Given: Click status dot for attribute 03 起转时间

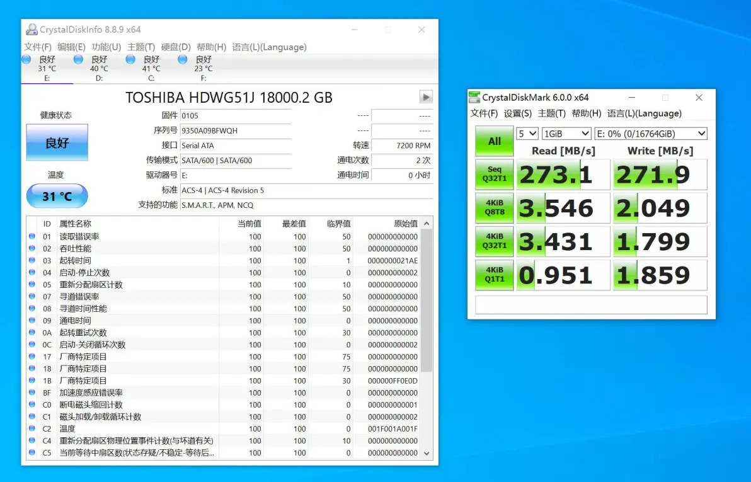Looking at the screenshot, I should click(x=32, y=260).
